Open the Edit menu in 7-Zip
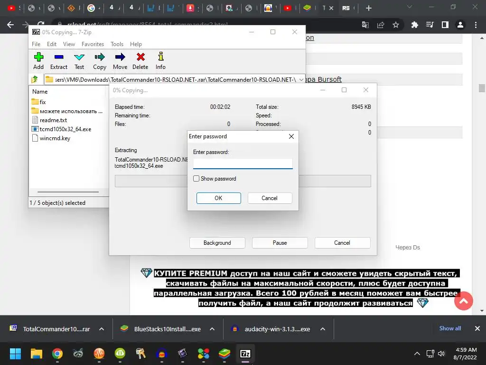This screenshot has height=365, width=486. (51, 44)
